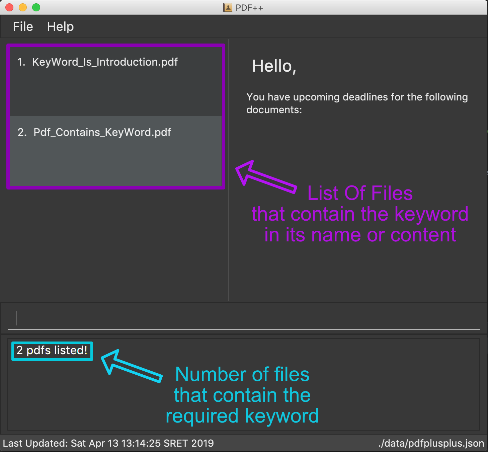The height and width of the screenshot is (452, 488).
Task: Click the Last Updated status bar text
Action: pos(108,443)
